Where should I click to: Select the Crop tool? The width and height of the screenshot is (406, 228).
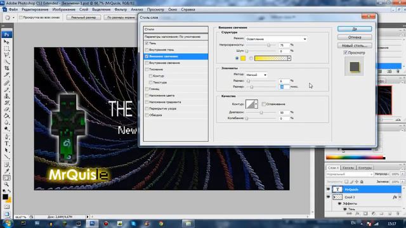pos(6,68)
